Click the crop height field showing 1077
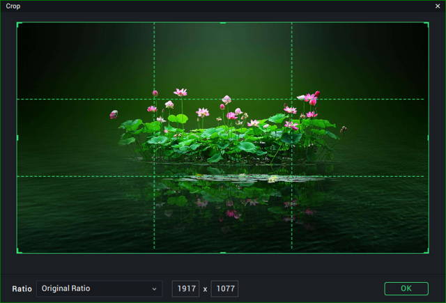Image resolution: width=446 pixels, height=303 pixels. click(x=224, y=288)
